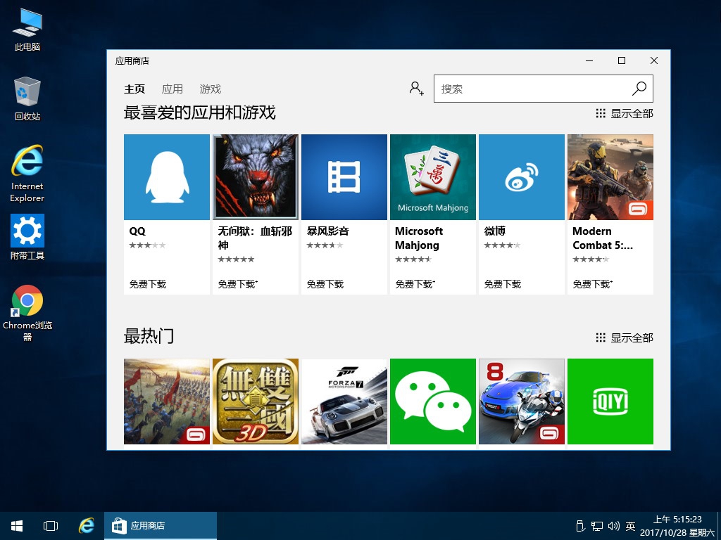
Task: Click 免费下载 under 微博
Action: [x=502, y=284]
